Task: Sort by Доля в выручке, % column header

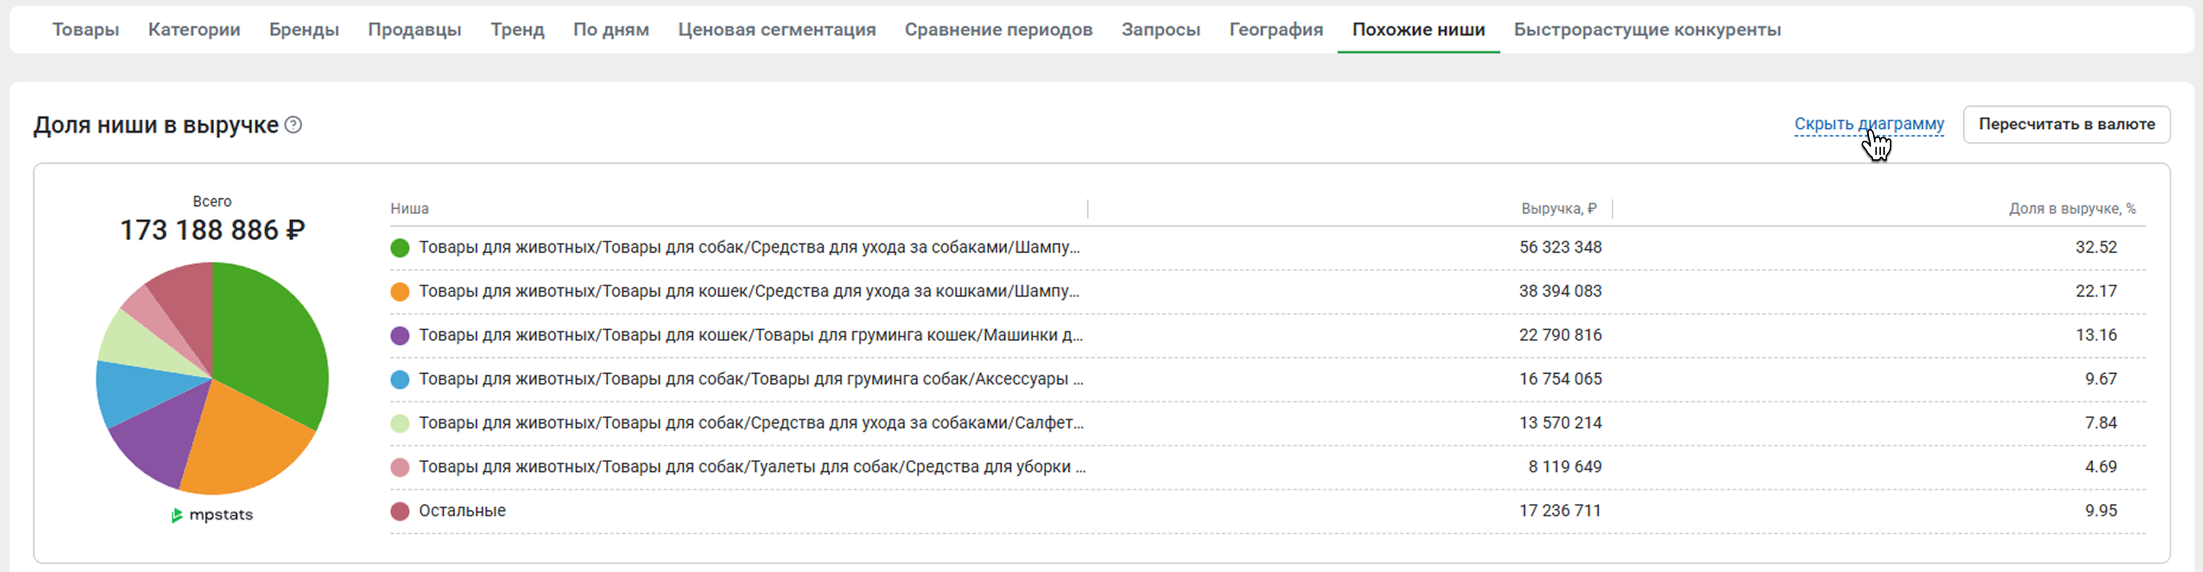Action: (2071, 209)
